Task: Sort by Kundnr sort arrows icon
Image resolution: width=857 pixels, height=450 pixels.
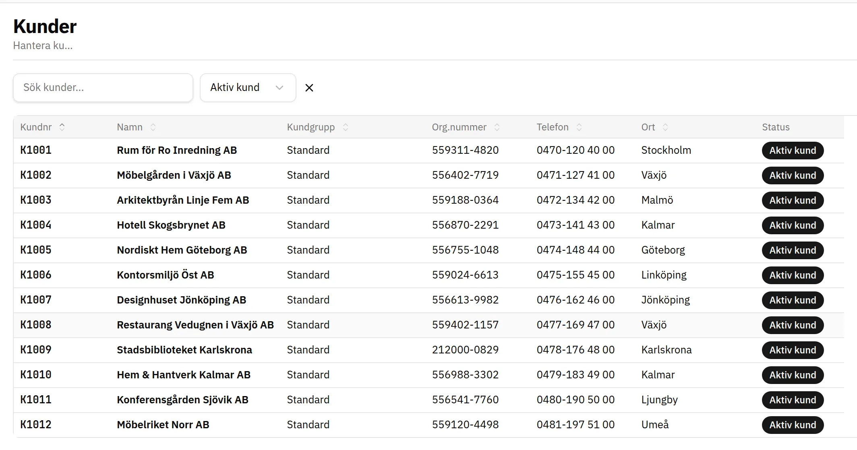Action: pyautogui.click(x=62, y=127)
